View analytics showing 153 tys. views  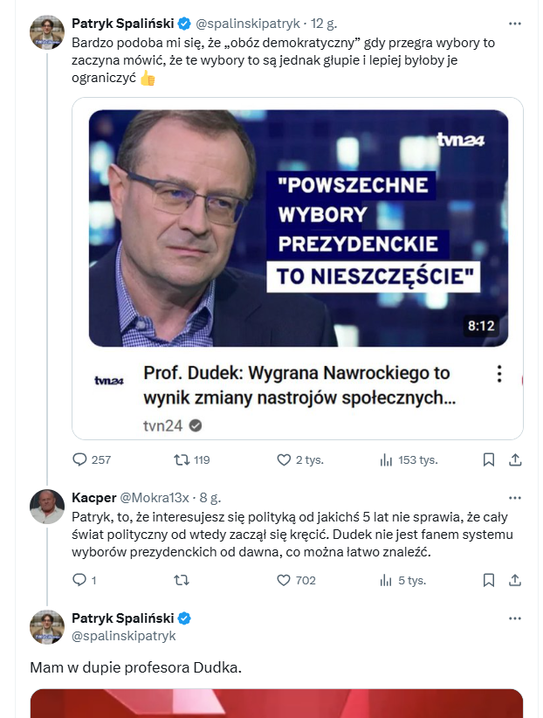(x=387, y=459)
